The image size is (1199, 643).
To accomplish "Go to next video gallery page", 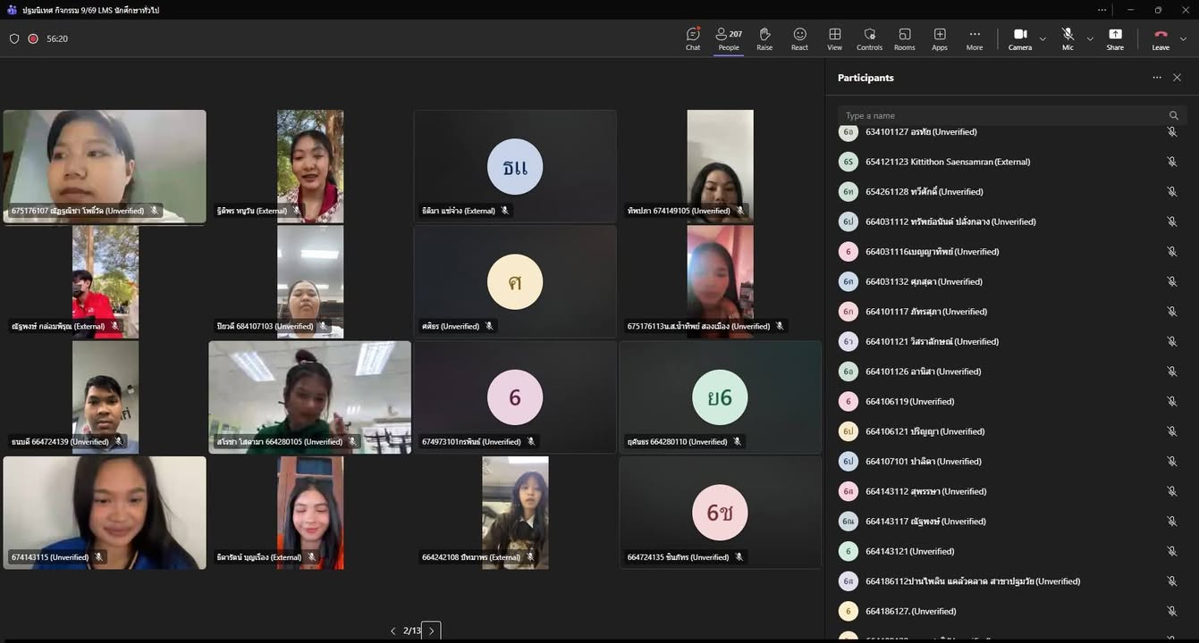I will pyautogui.click(x=431, y=630).
